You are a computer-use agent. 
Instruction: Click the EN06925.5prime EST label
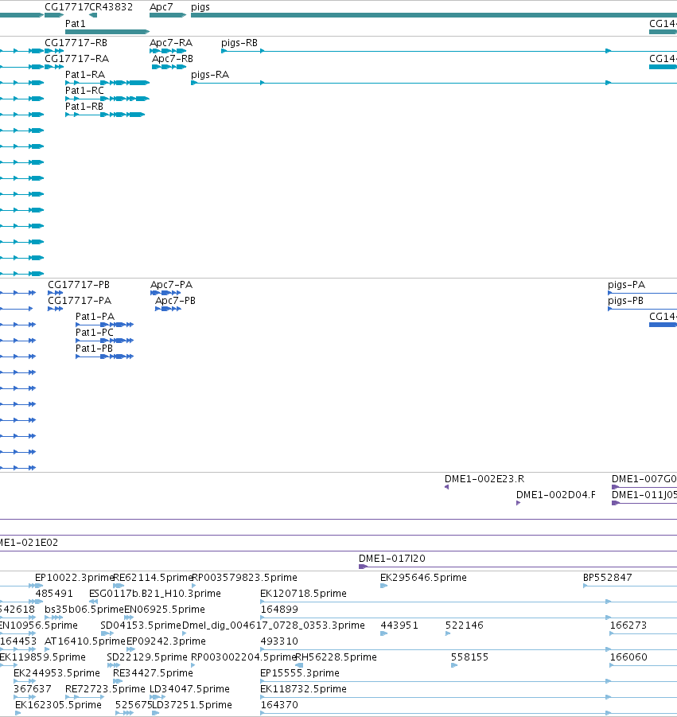(165, 610)
